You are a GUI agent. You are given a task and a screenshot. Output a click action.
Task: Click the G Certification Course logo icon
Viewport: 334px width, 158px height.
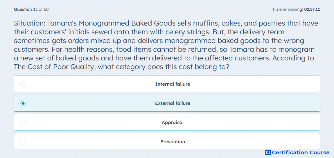click(268, 152)
